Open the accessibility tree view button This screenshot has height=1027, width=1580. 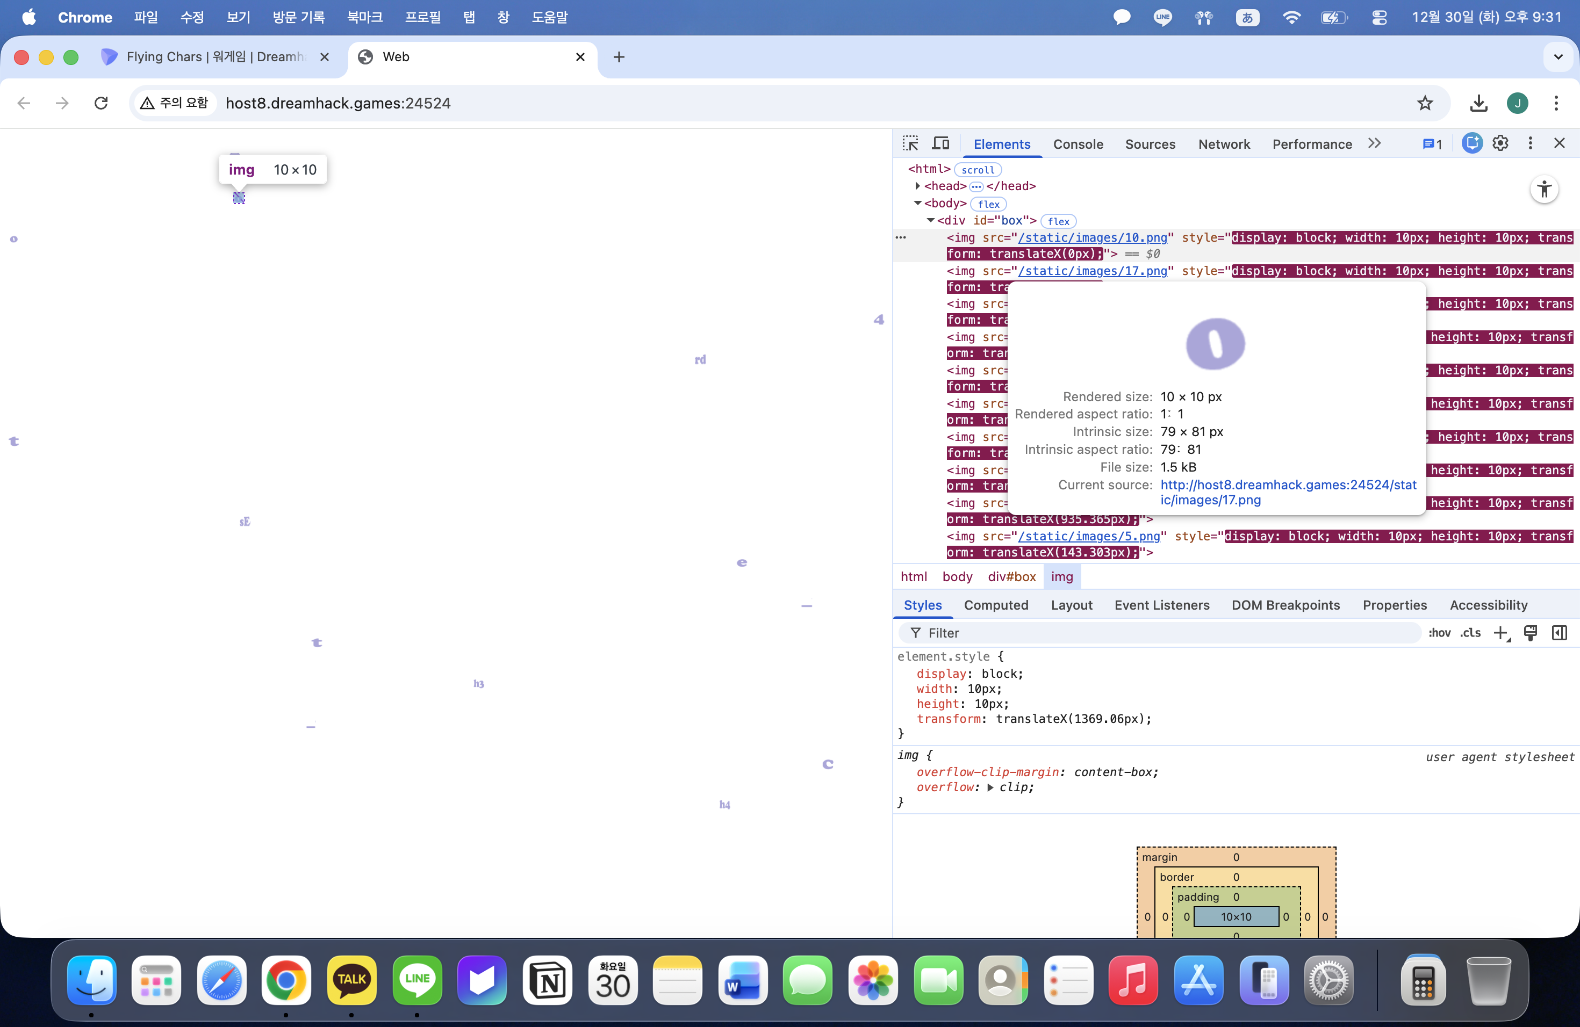coord(1544,190)
